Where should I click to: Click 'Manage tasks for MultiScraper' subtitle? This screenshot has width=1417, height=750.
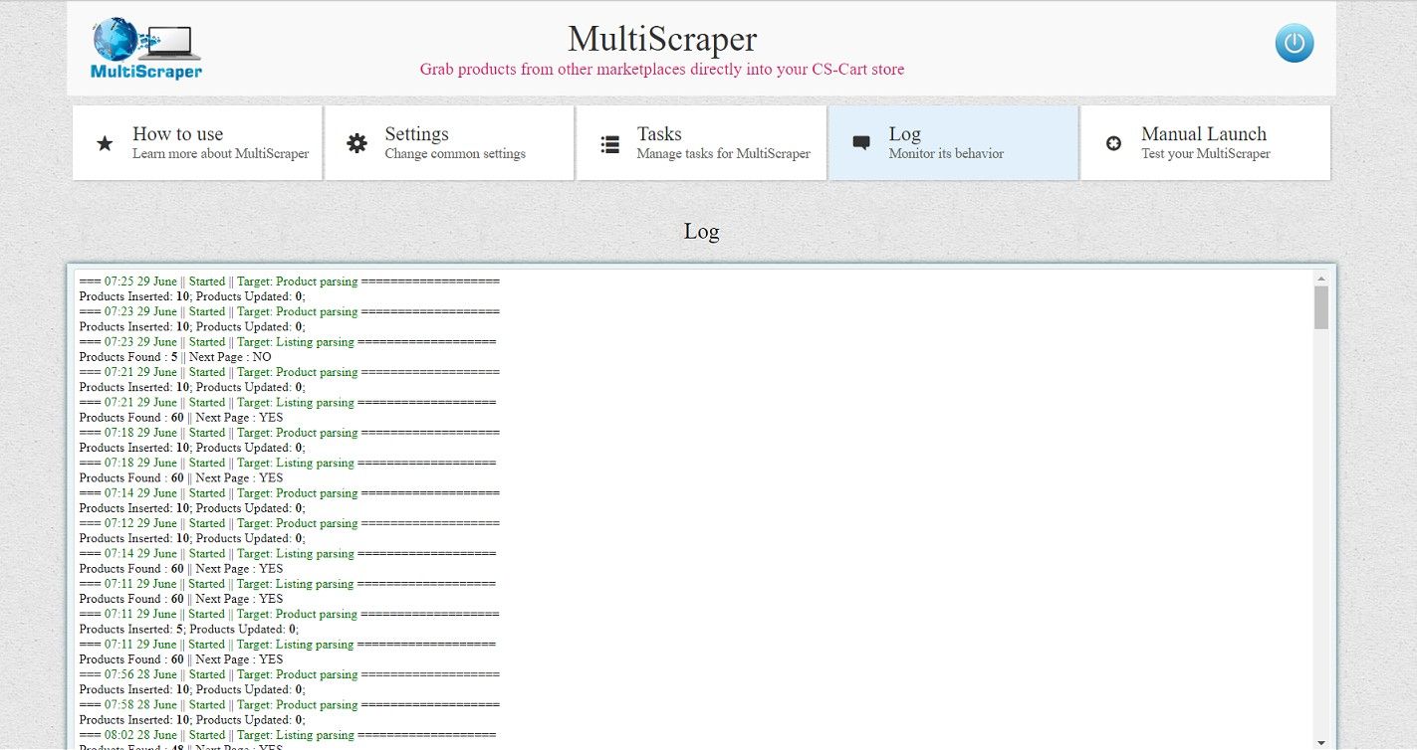pos(724,154)
